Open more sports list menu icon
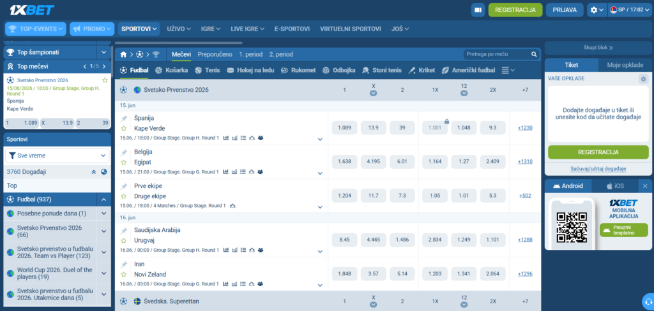The width and height of the screenshot is (654, 311). 508,70
